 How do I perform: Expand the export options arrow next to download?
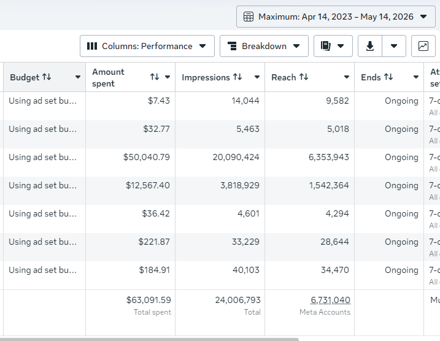(x=394, y=46)
